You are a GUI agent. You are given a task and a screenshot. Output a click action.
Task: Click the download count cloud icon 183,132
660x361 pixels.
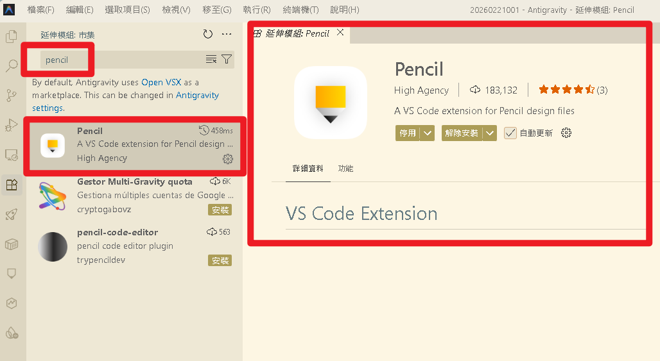click(x=475, y=90)
